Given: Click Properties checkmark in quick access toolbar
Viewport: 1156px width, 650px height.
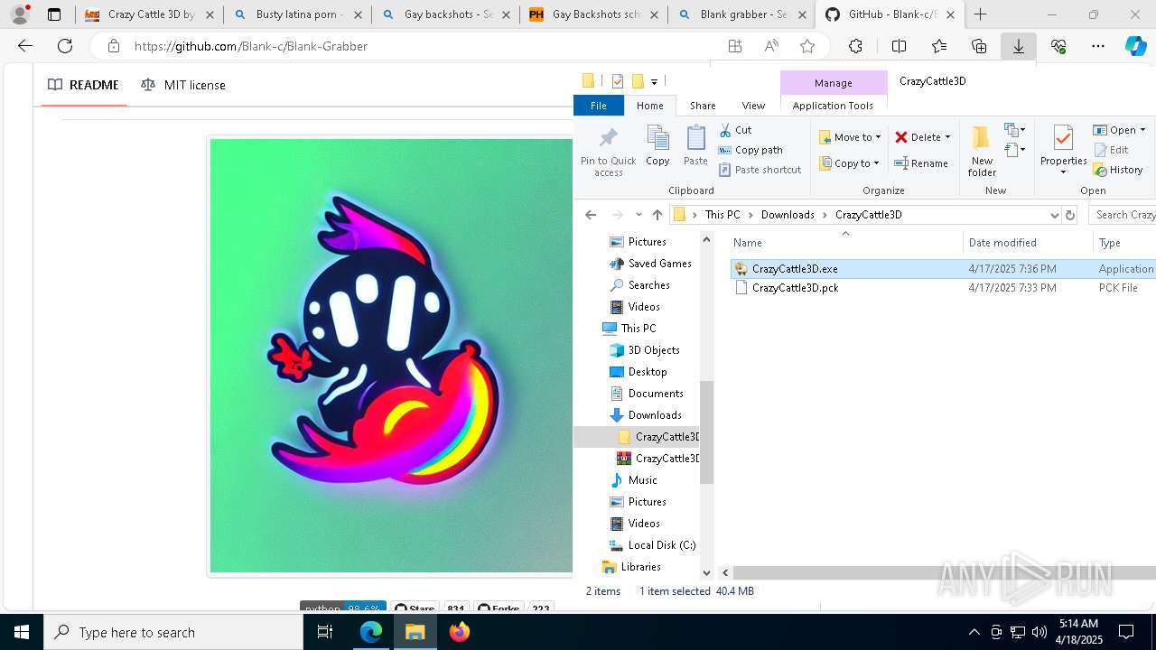Looking at the screenshot, I should tap(618, 81).
